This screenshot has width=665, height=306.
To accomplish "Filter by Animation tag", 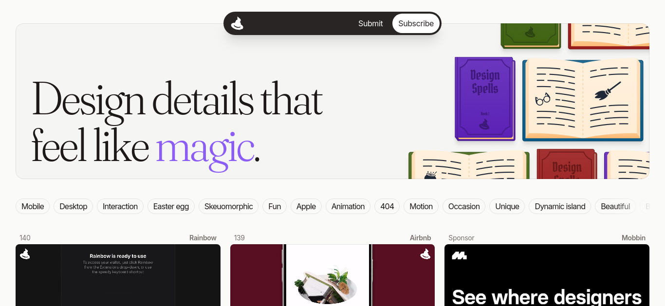I will 348,206.
